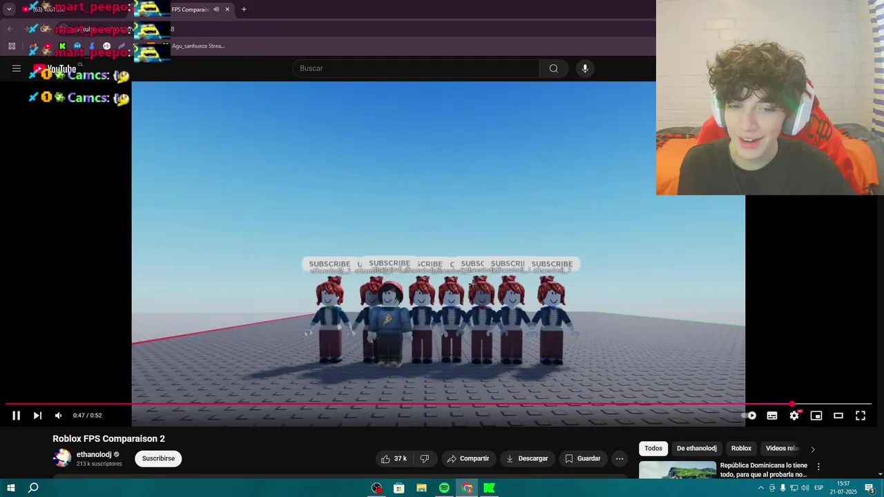Toggle subtitles on the player
Screen dimensions: 884x497
point(772,416)
